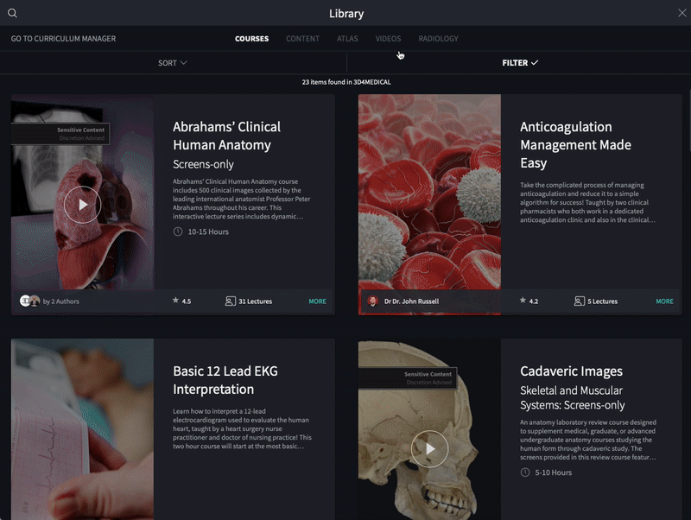Go to Curriculum Manager link

pyautogui.click(x=63, y=39)
